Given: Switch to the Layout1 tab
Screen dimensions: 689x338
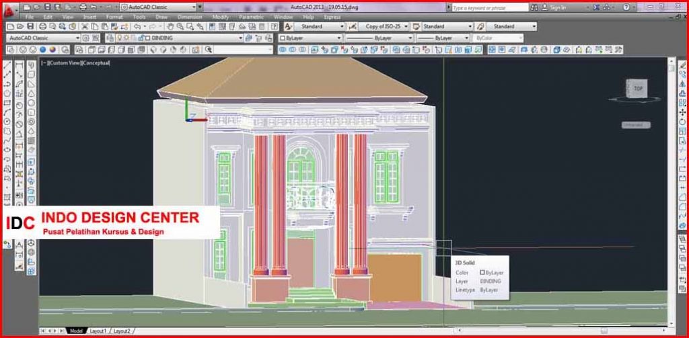Looking at the screenshot, I should point(98,331).
